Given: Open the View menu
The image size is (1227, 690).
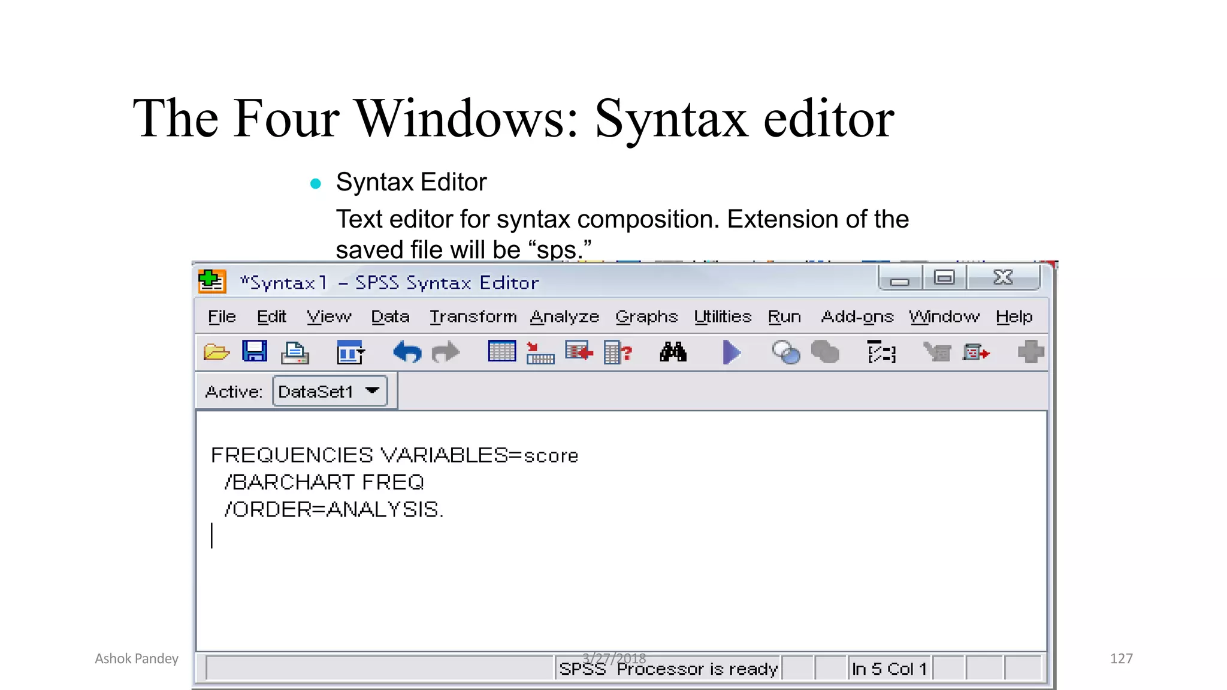Looking at the screenshot, I should [x=329, y=317].
